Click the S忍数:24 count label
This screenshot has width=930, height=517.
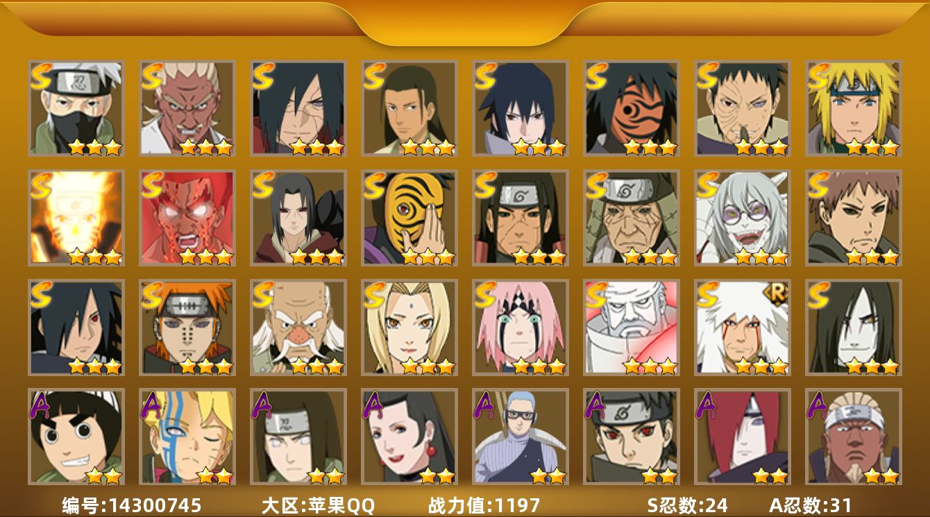tap(688, 505)
